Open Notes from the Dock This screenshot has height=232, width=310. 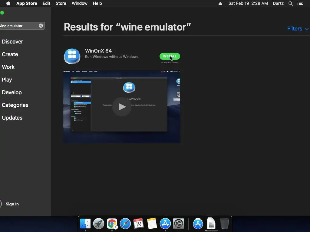(152, 224)
